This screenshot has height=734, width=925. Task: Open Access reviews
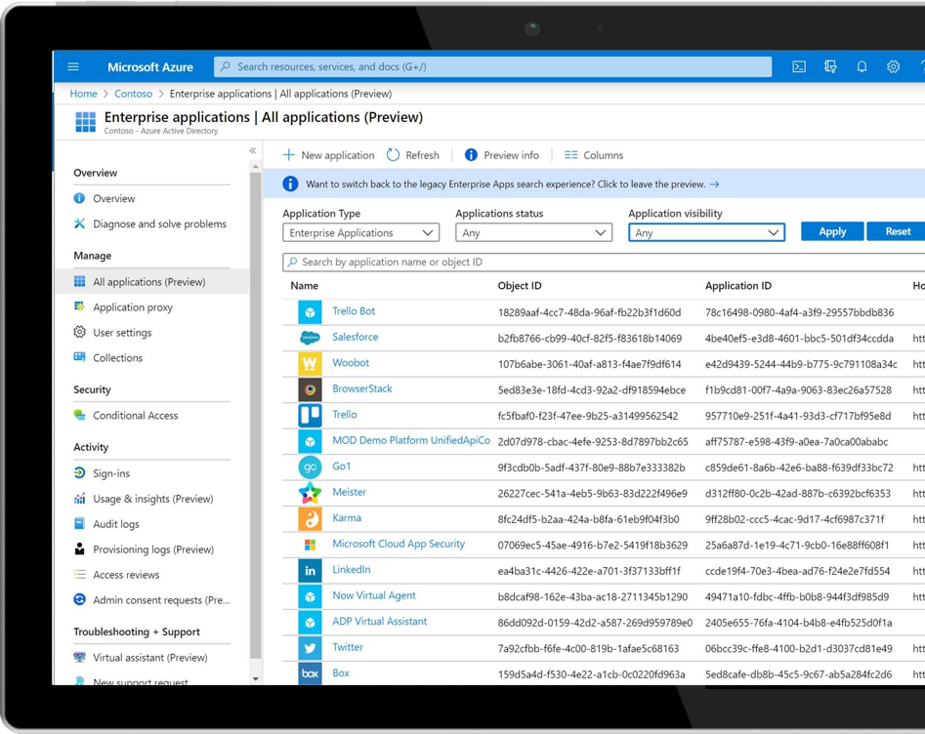click(x=126, y=575)
